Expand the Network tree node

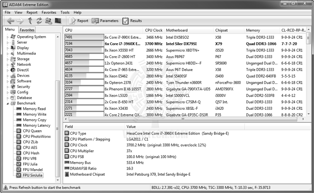pos(7,64)
